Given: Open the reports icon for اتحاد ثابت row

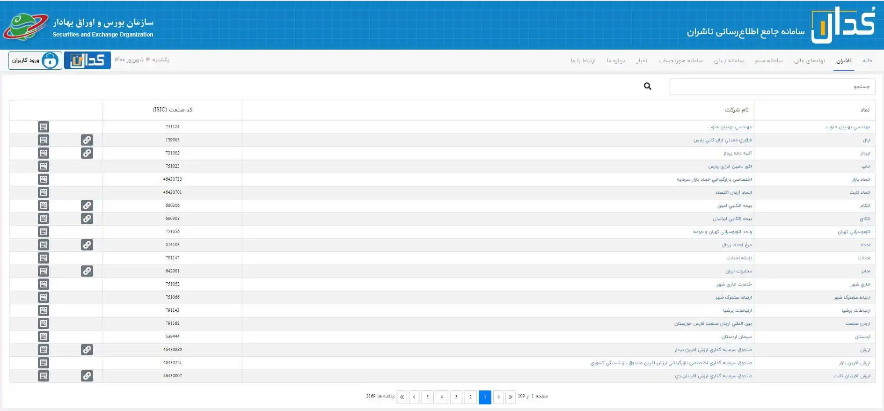Looking at the screenshot, I should pyautogui.click(x=44, y=192).
